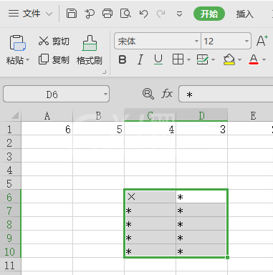Viewport: 273px width, 275px height.
Task: Click cell B1 containing 5
Action: (98, 129)
